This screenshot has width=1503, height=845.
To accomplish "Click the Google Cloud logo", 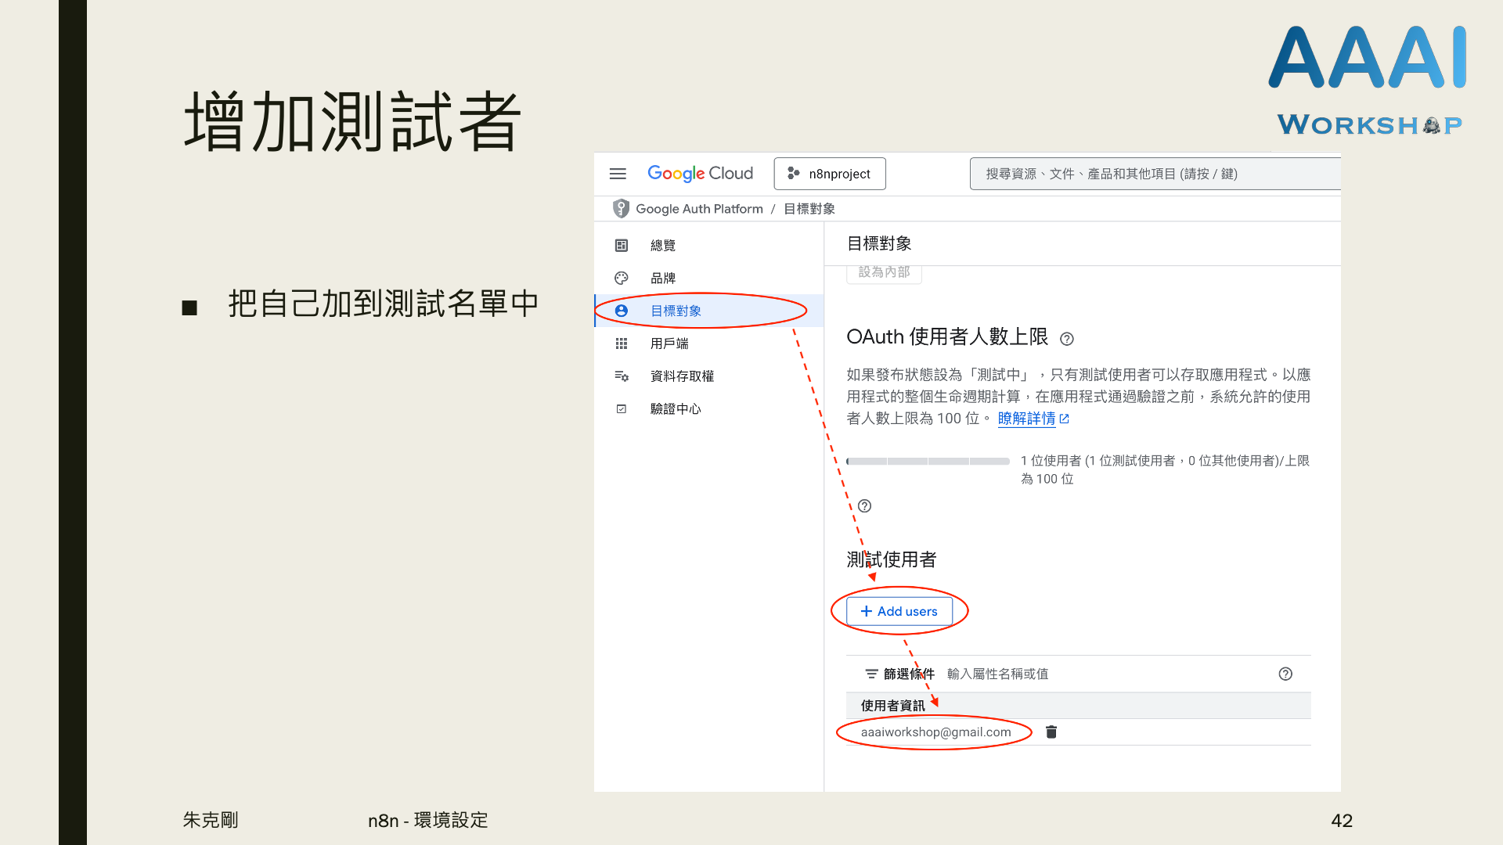I will coord(700,174).
